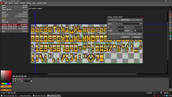Toggle all layers visibility in header row
This screenshot has width=172, height=97.
click(13, 79)
